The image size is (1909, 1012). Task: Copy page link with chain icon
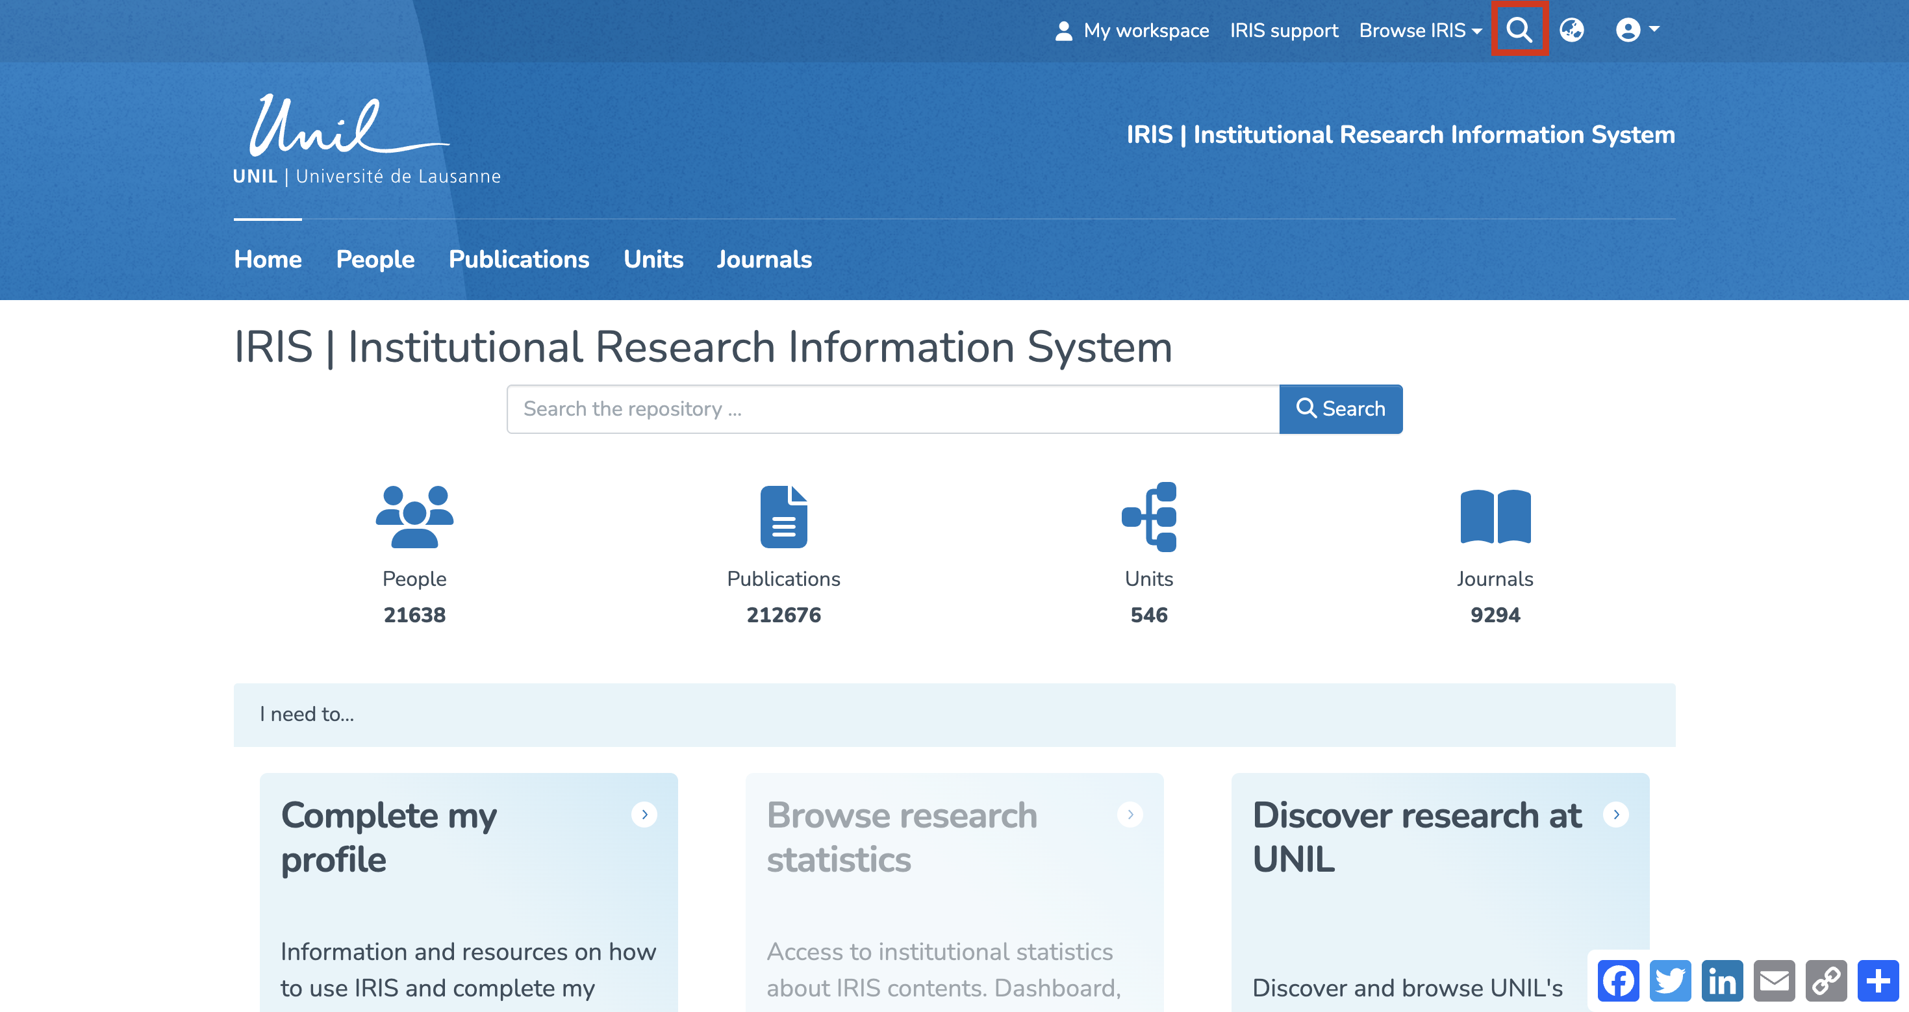1826,981
